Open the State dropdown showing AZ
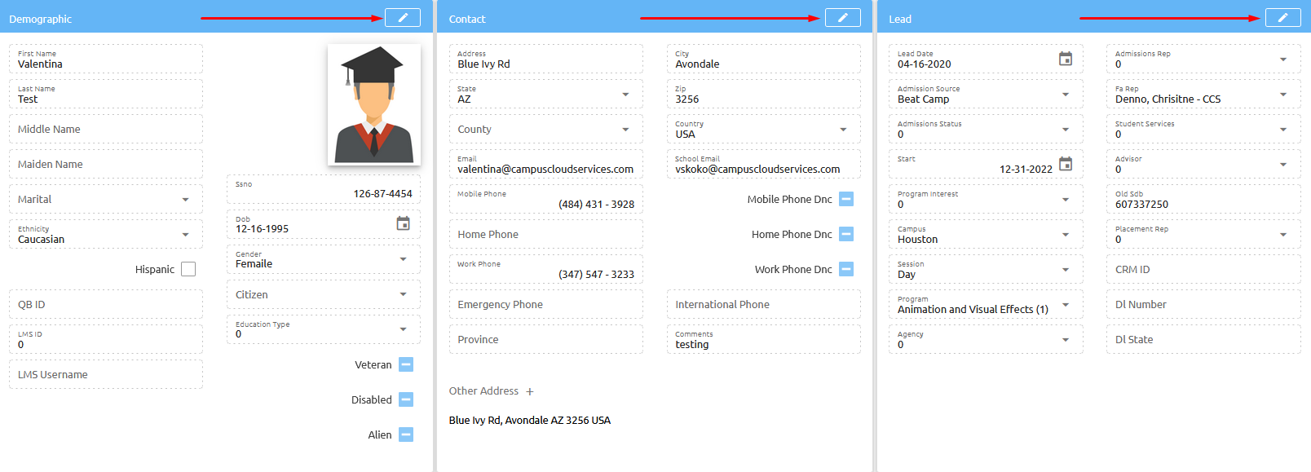 pyautogui.click(x=625, y=95)
